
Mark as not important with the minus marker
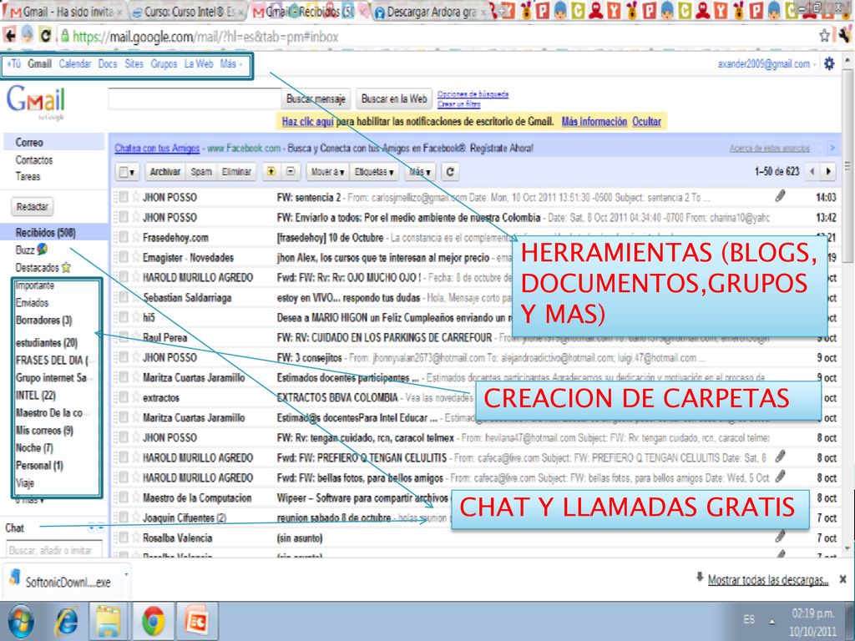291,171
